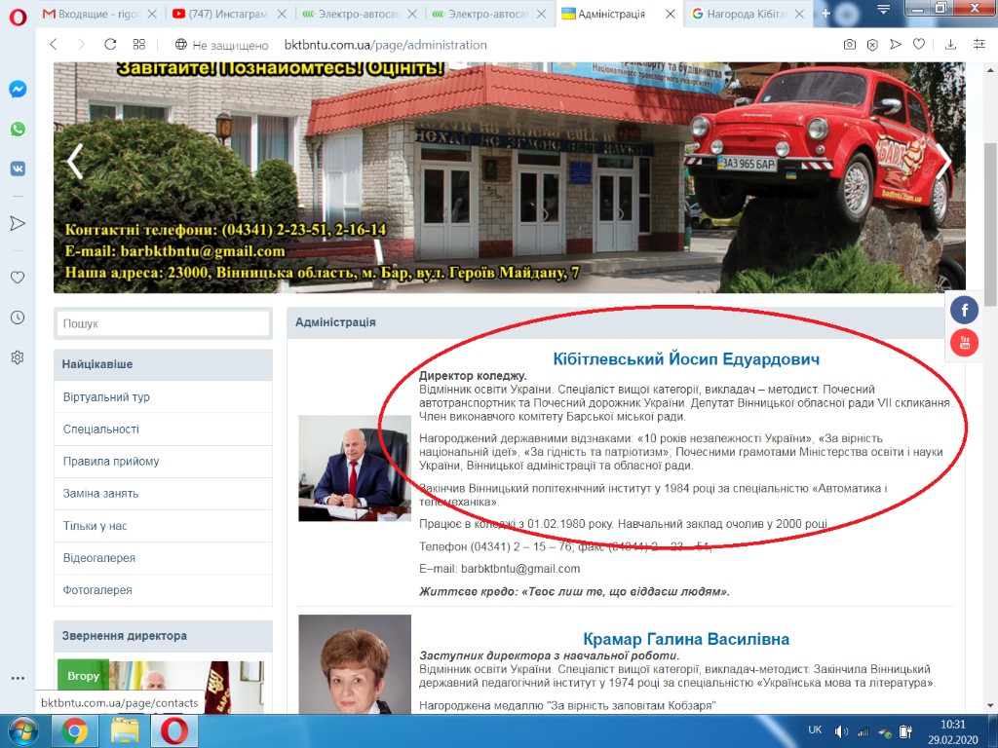Open Messenger in the Opera sidebar
The image size is (998, 748).
coord(18,89)
